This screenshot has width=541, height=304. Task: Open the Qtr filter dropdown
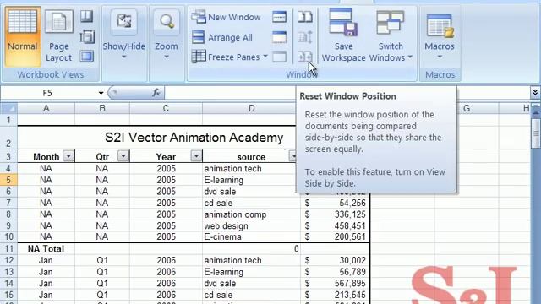tap(123, 156)
